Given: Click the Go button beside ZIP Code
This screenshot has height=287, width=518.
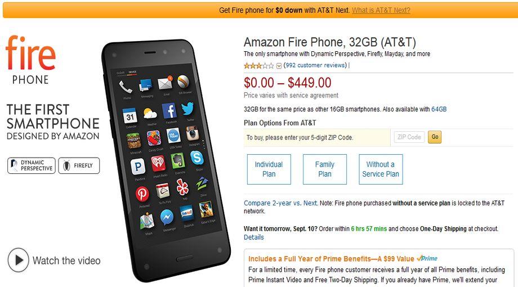Looking at the screenshot, I should coord(435,137).
